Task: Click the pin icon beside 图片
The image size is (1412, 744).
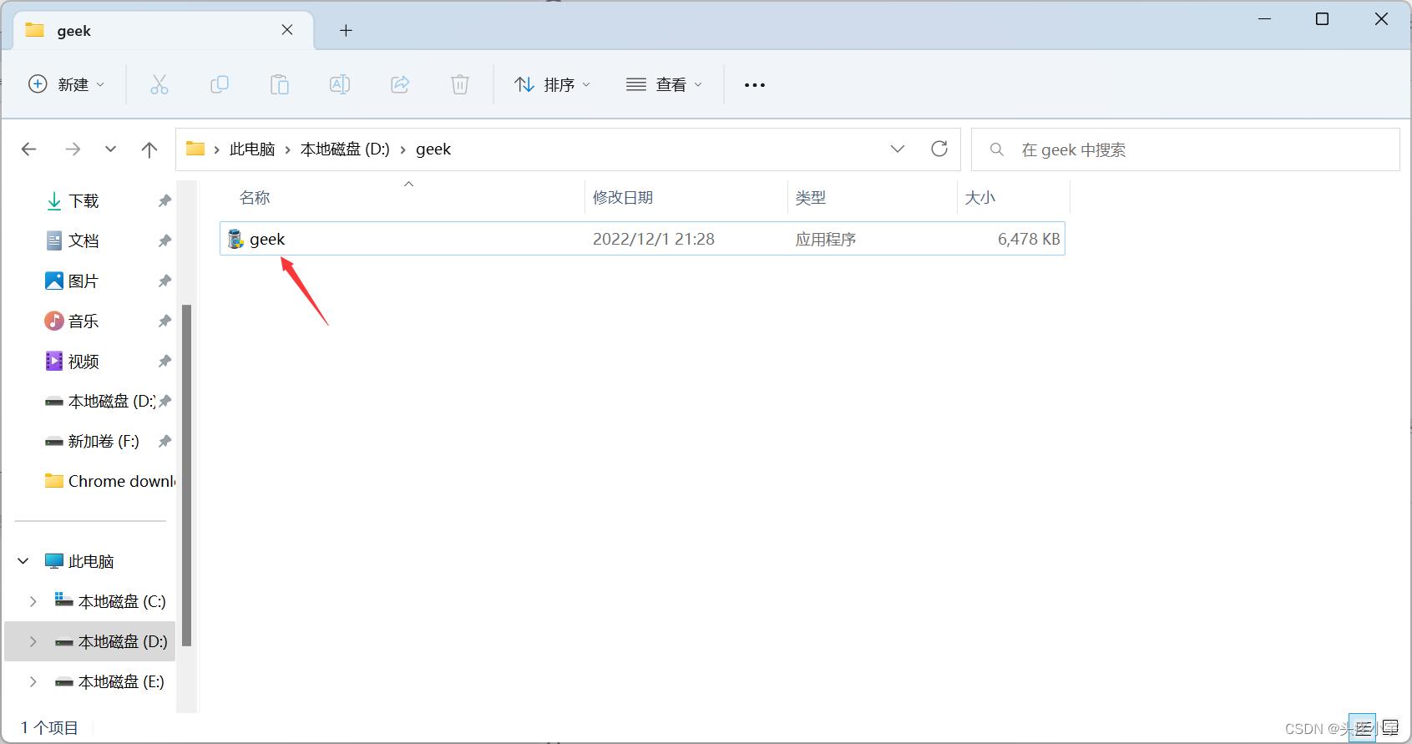Action: (164, 281)
